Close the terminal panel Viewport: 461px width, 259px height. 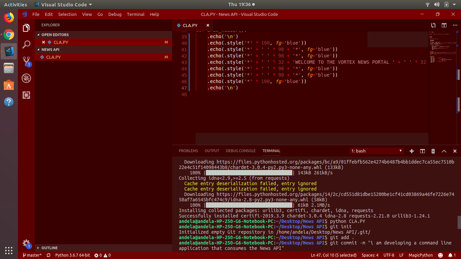coord(455,151)
